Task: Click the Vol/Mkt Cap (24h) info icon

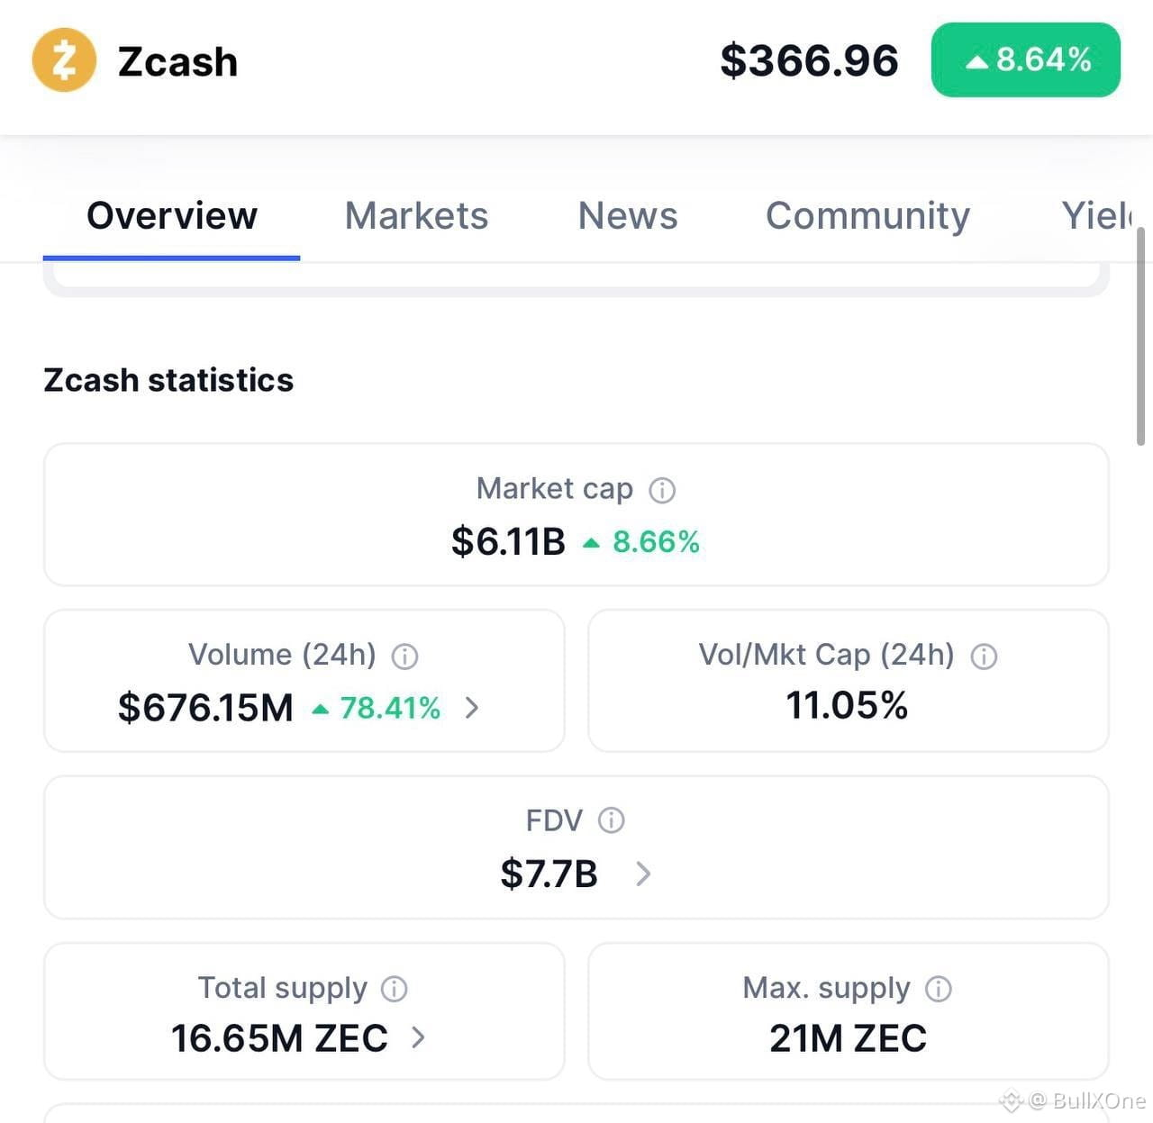Action: click(x=984, y=657)
